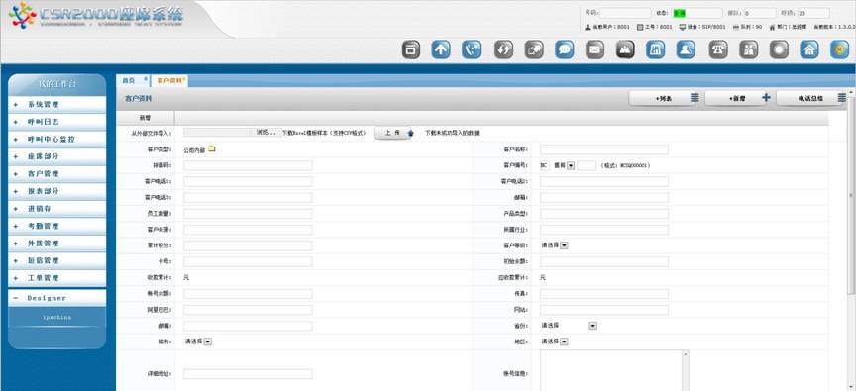This screenshot has height=391, width=856.
Task: Click the yellow folder icon beside 公司内部
Action: [x=212, y=148]
